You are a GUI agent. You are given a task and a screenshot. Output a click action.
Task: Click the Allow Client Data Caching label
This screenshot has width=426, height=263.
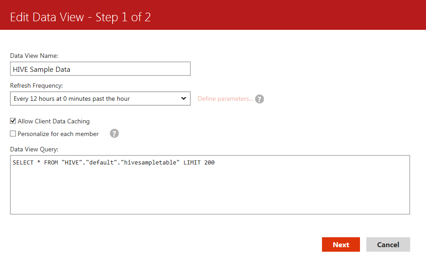(x=53, y=121)
